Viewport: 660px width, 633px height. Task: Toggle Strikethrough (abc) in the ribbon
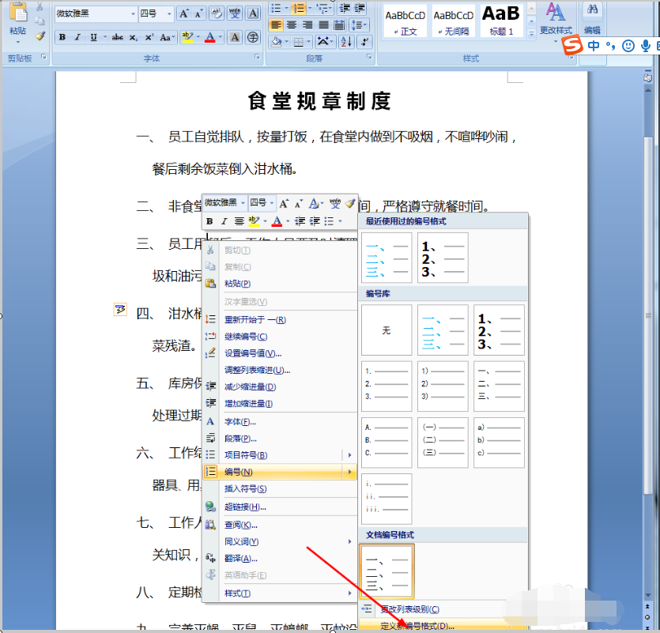pyautogui.click(x=118, y=37)
